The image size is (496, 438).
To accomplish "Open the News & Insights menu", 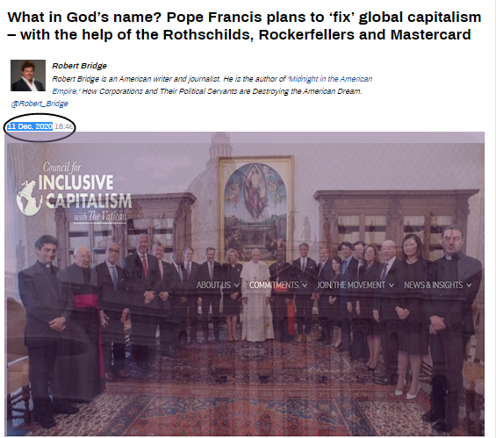I will (x=434, y=285).
